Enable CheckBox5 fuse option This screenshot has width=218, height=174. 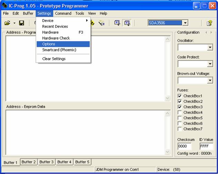pos(179,118)
